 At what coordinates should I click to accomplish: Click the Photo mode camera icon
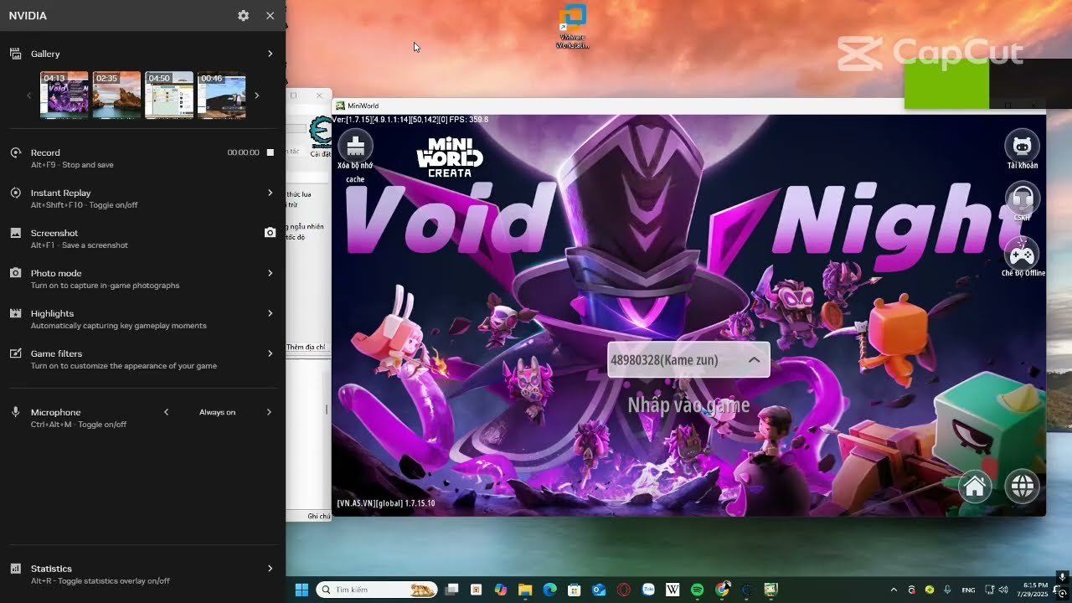[15, 273]
